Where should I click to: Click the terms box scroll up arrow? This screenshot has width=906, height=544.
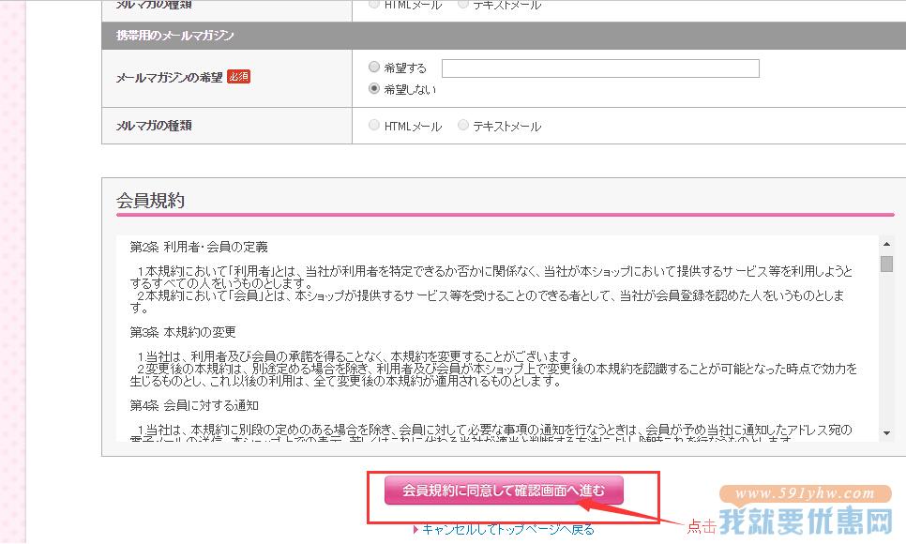[x=886, y=244]
